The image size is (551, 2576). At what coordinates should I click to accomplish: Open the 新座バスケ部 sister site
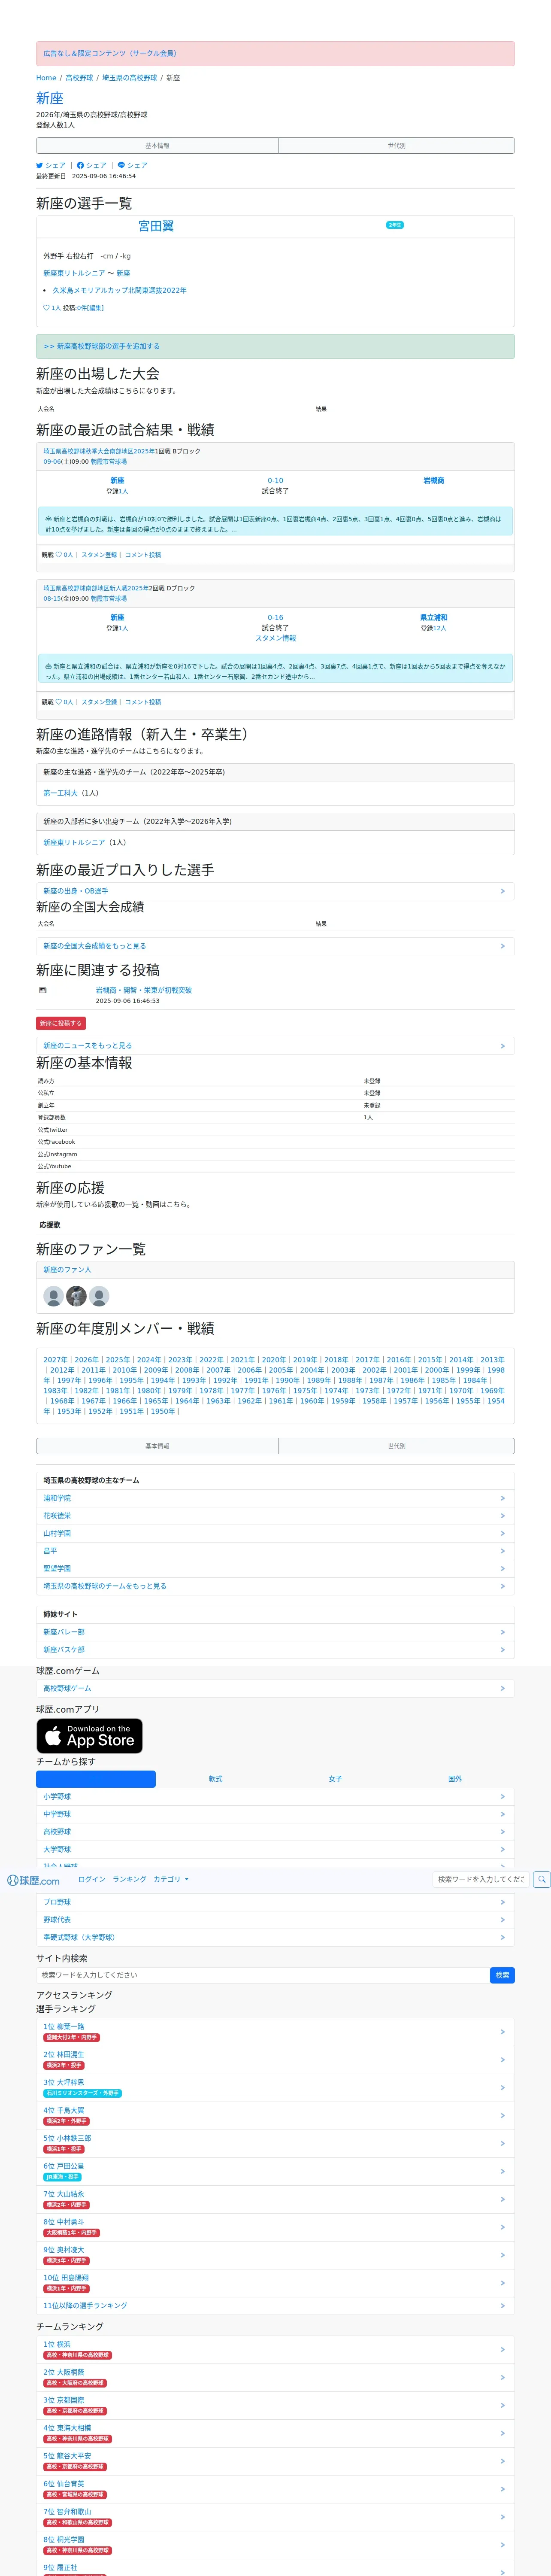click(275, 1650)
